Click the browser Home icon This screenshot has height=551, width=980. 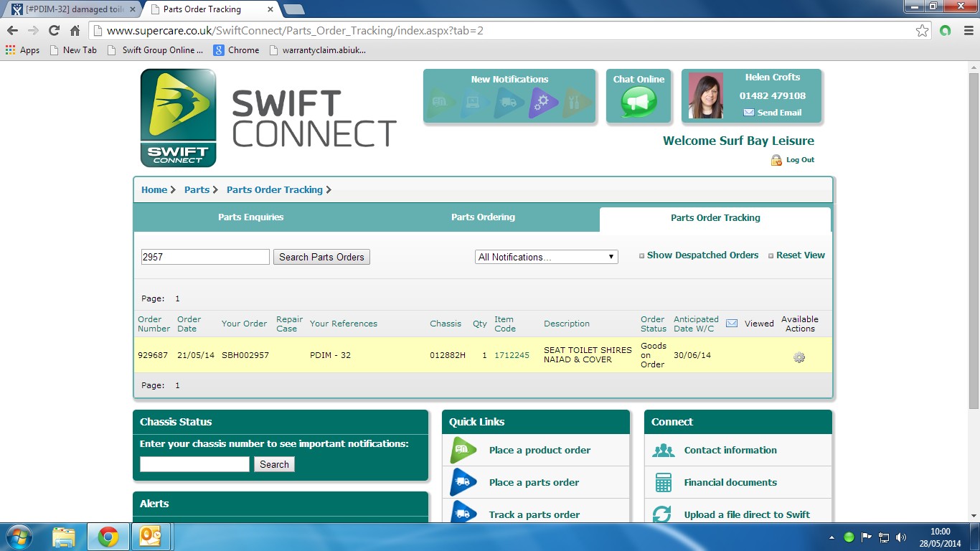click(x=75, y=31)
